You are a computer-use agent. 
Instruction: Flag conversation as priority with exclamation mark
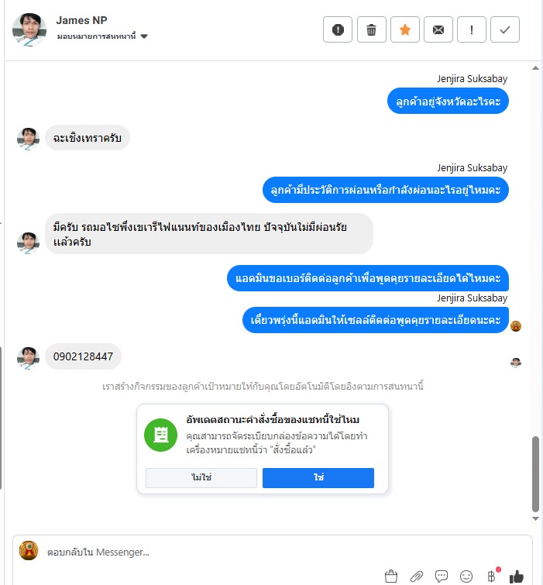click(472, 29)
